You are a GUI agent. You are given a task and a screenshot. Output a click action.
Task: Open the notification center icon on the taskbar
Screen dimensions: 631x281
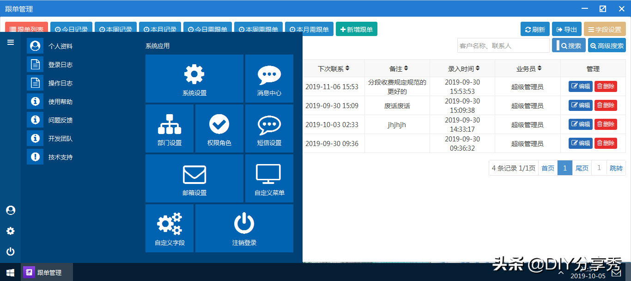(x=616, y=272)
